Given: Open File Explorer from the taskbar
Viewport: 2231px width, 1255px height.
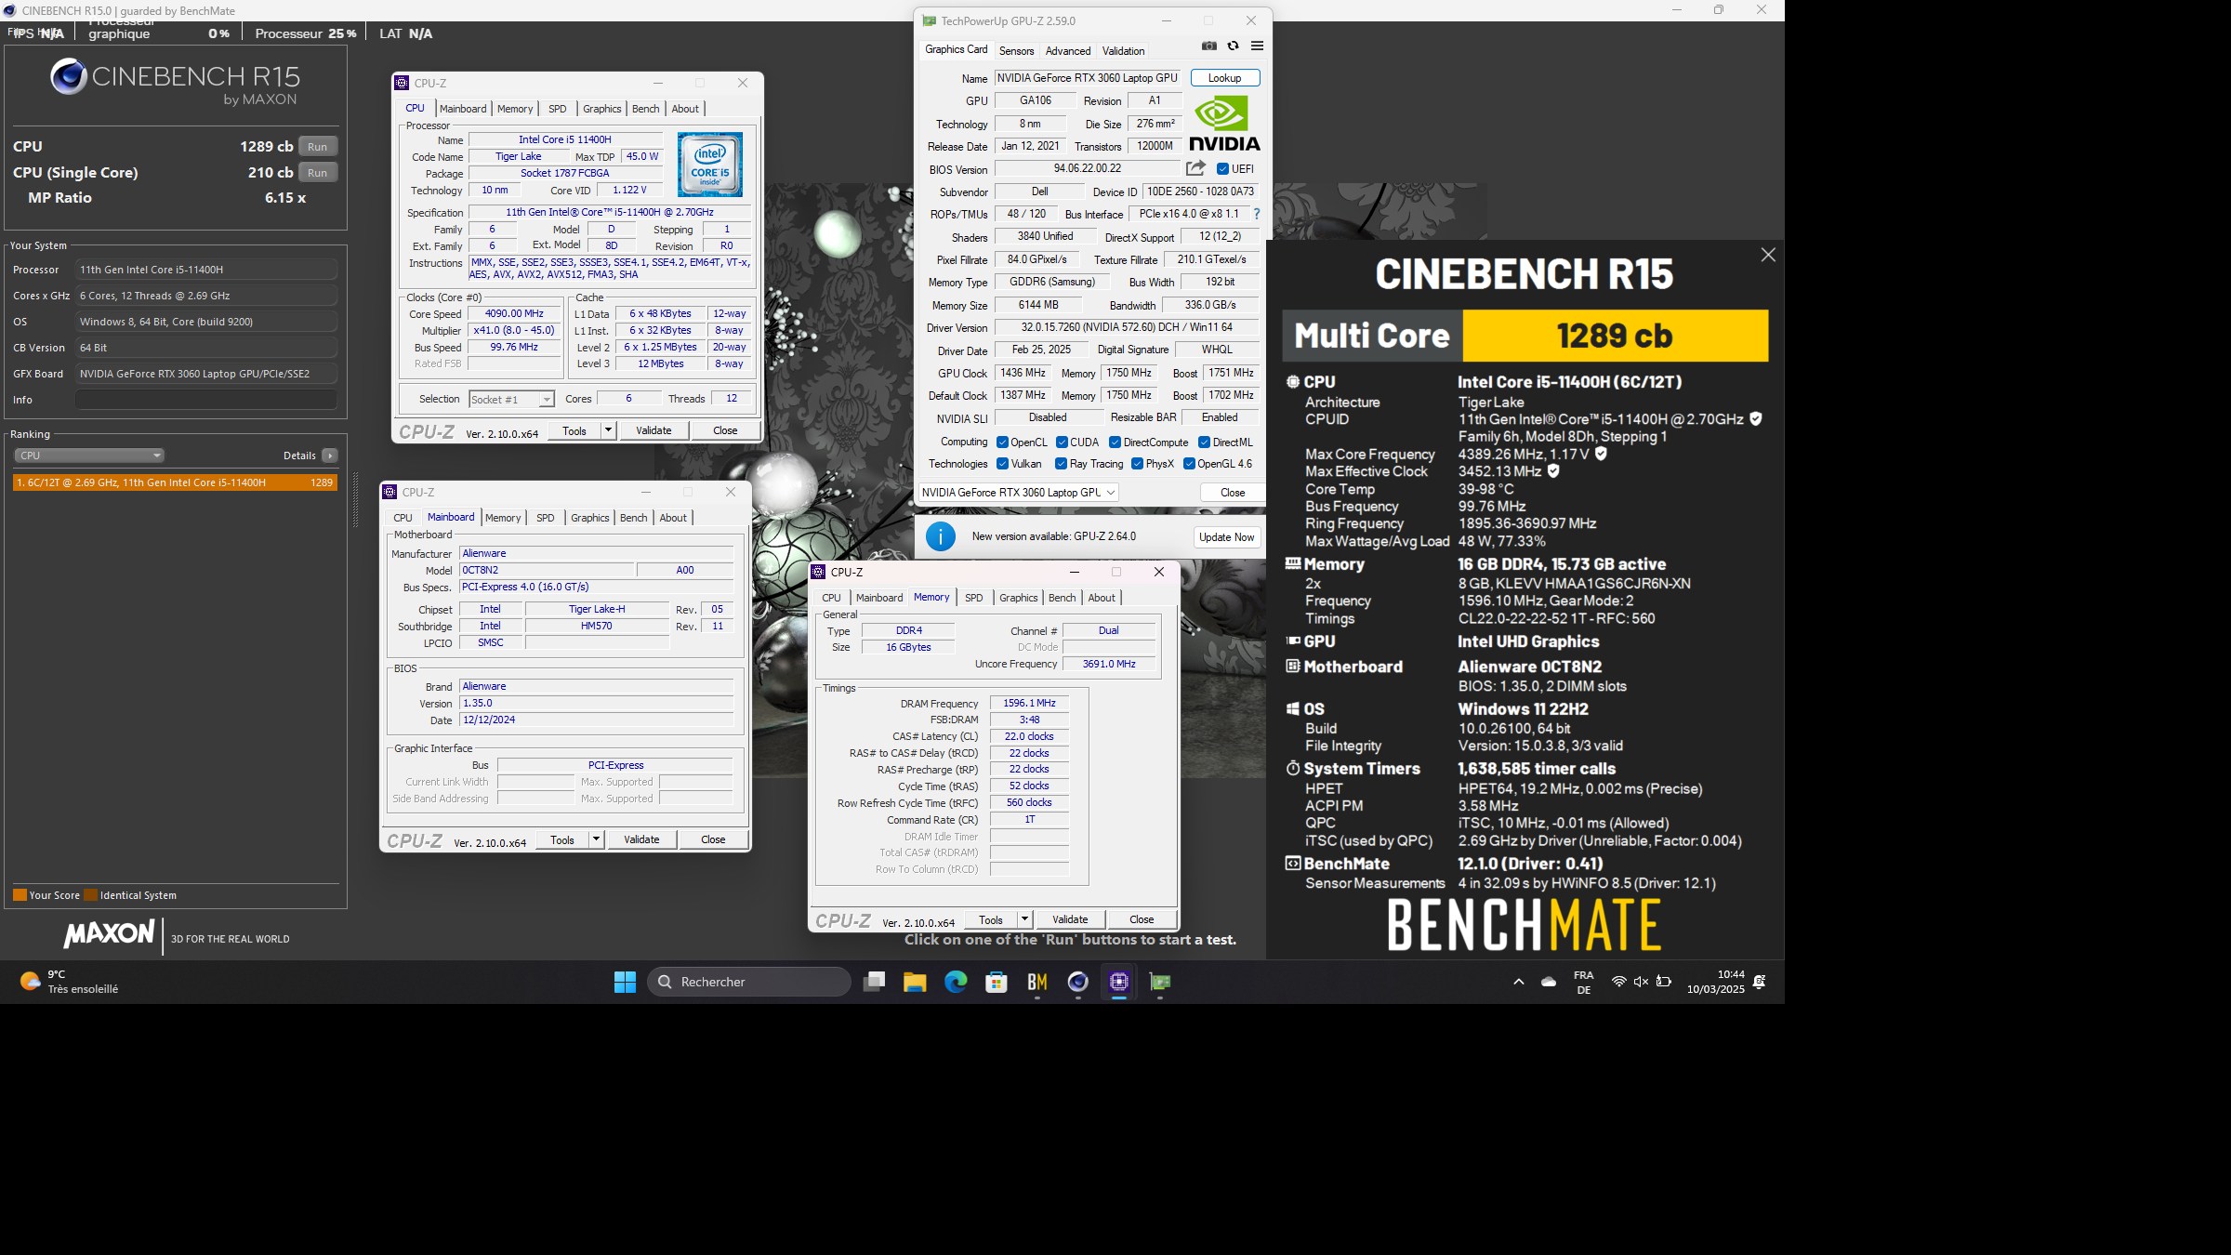Looking at the screenshot, I should (915, 982).
